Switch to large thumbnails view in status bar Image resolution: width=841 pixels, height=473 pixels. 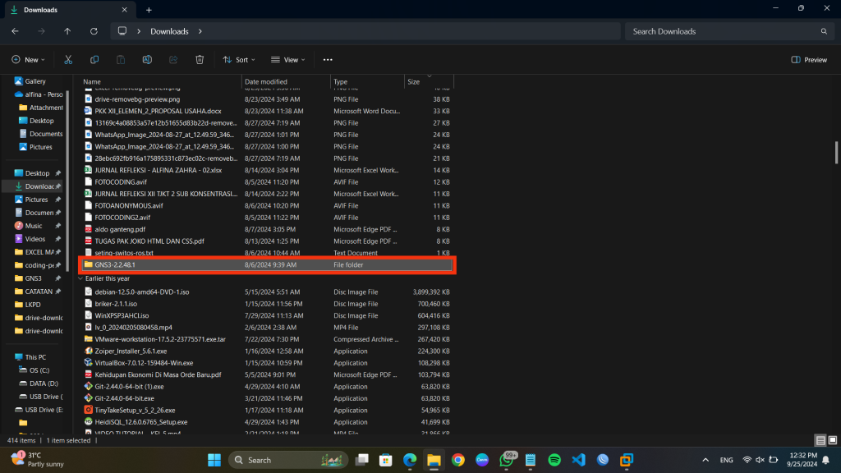click(x=831, y=440)
